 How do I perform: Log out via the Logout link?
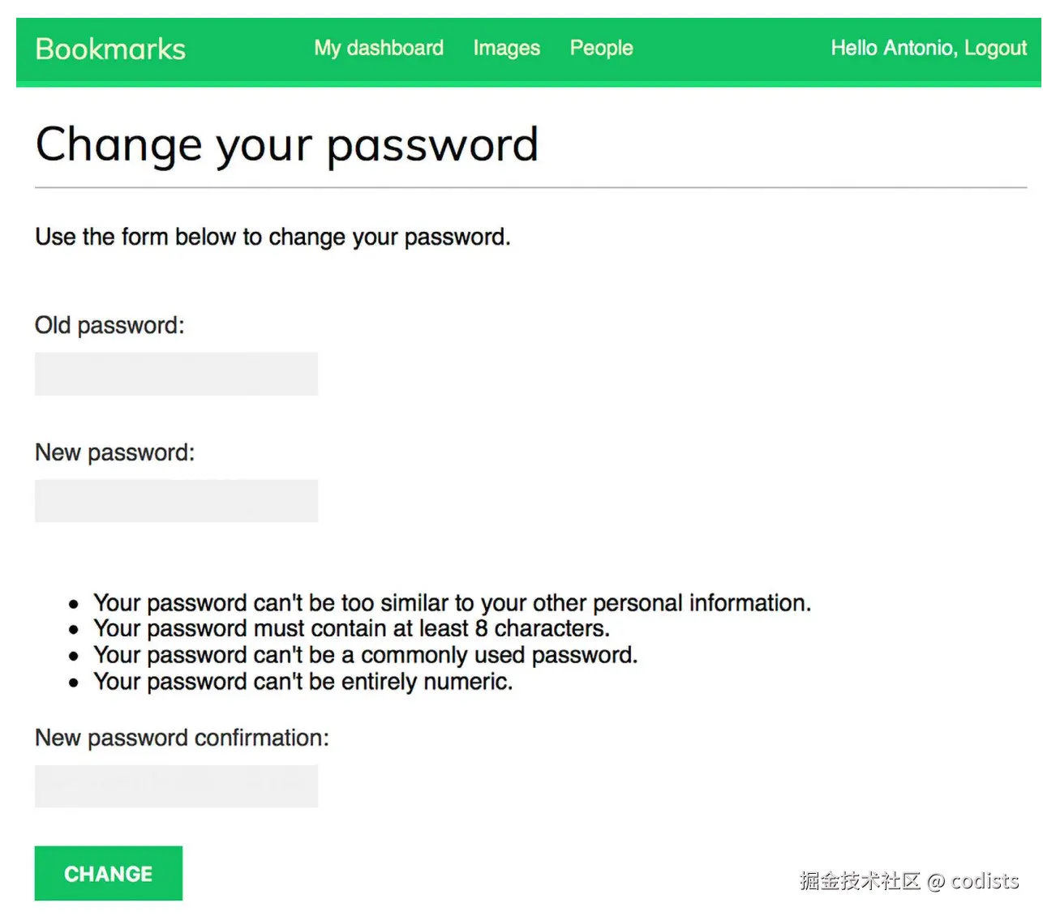point(995,49)
